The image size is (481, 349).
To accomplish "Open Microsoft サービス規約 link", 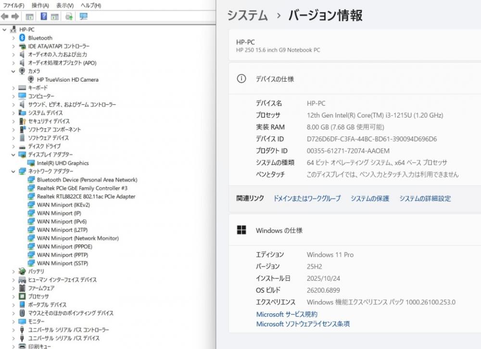I will point(287,314).
